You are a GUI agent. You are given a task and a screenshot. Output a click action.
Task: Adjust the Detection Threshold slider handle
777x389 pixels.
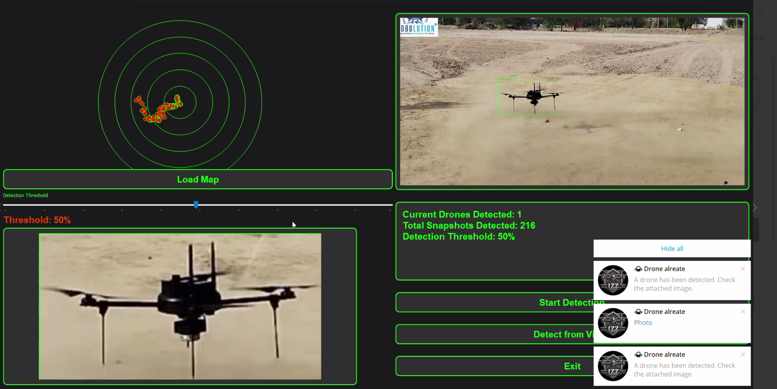click(x=196, y=205)
